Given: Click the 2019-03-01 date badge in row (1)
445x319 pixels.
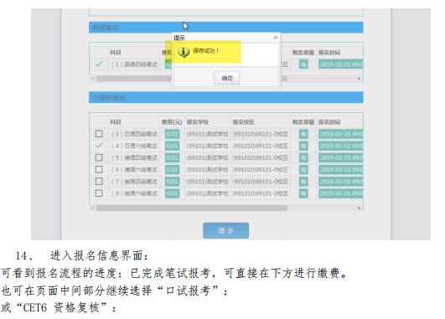Looking at the screenshot, I should tap(340, 64).
